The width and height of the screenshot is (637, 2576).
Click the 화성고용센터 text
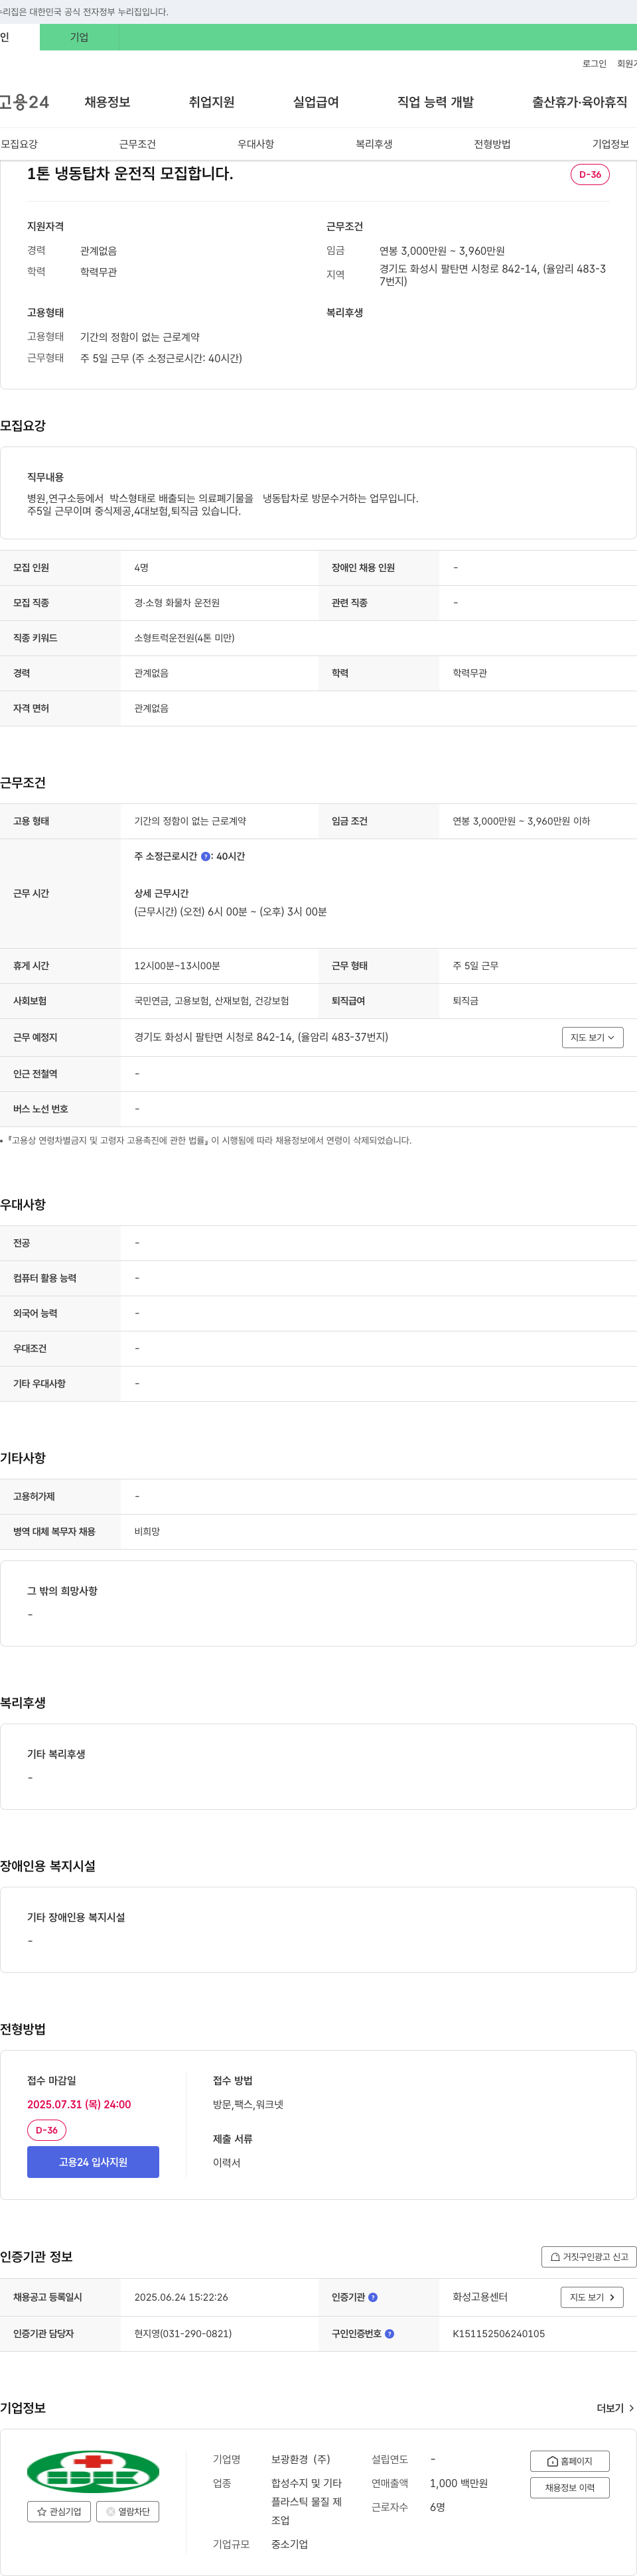tap(480, 2297)
